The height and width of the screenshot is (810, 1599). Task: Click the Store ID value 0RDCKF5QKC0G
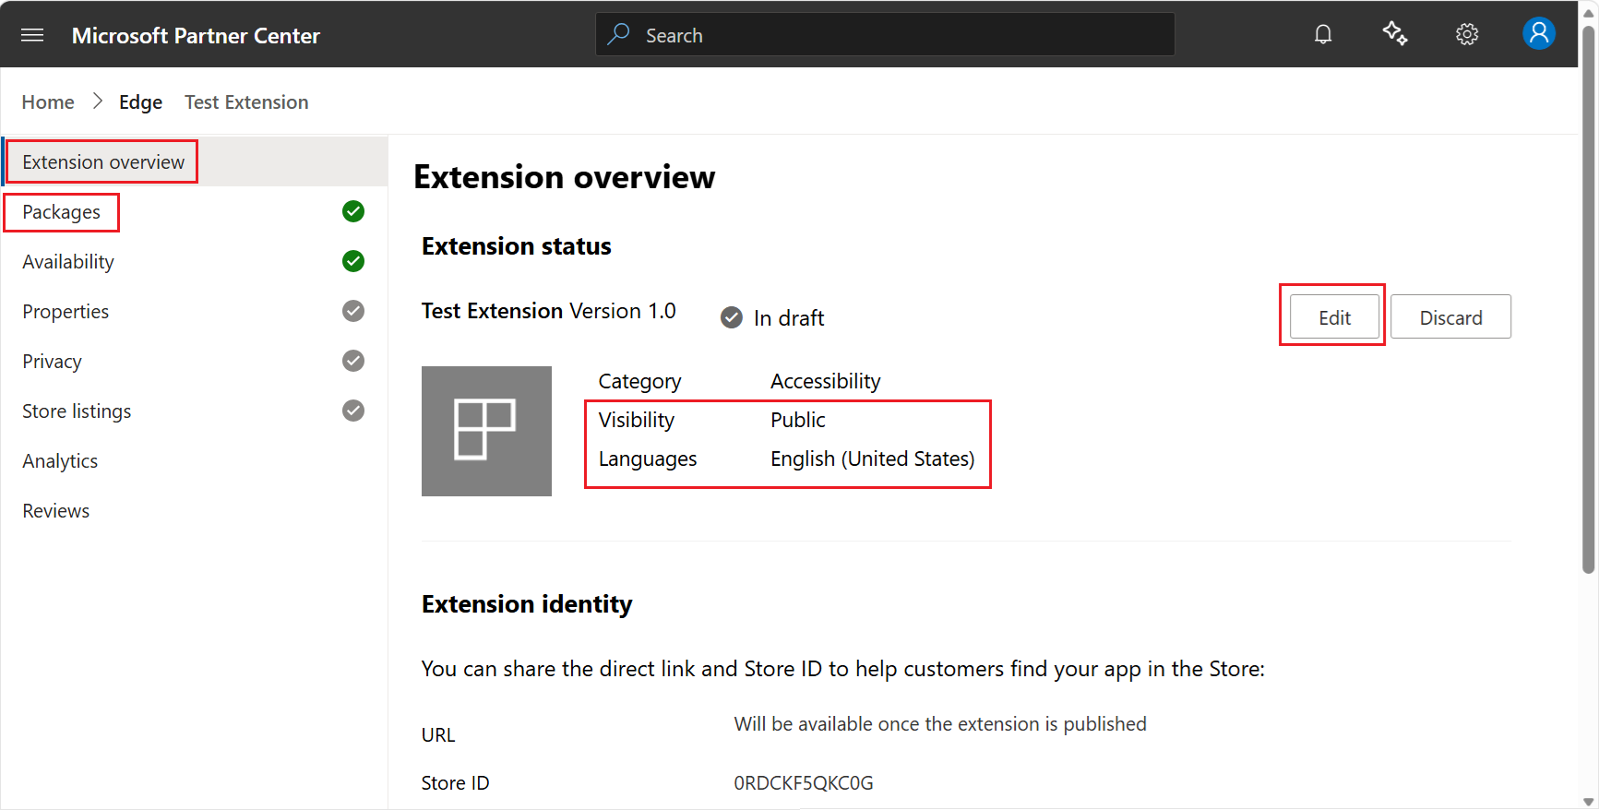coord(803,782)
